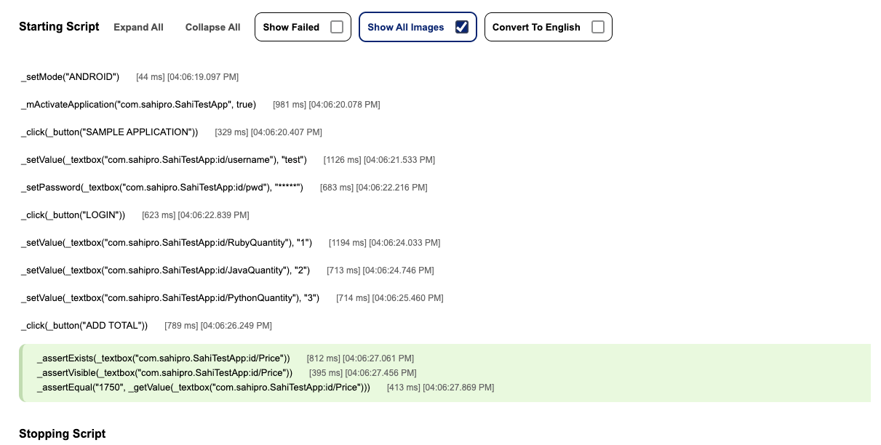Select the _assertExists Price step
881x445 pixels.
point(163,358)
